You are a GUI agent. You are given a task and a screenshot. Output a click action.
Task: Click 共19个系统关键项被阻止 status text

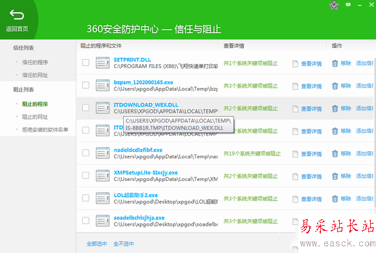252,153
